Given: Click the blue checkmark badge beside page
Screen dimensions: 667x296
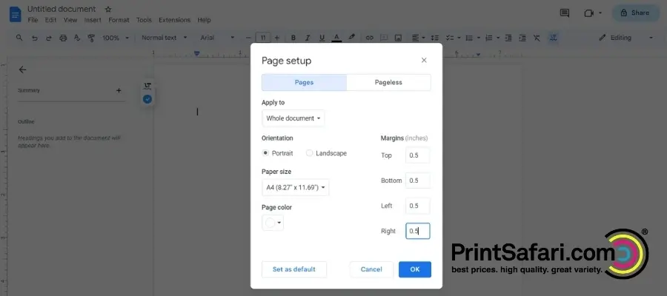Looking at the screenshot, I should tap(147, 99).
